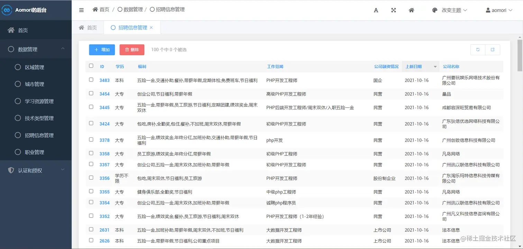523x249 pixels.
Task: Check the checkbox for row ID 3483
Action: (91, 79)
